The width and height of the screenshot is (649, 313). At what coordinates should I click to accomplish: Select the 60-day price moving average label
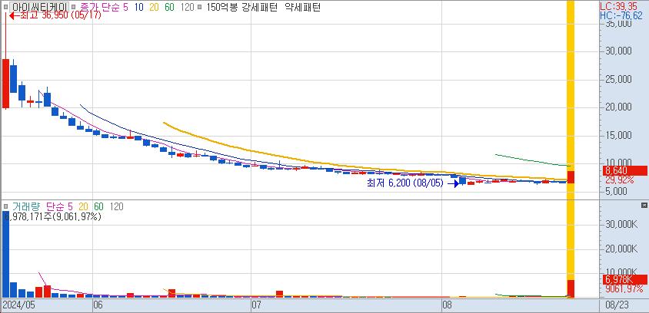click(x=169, y=7)
